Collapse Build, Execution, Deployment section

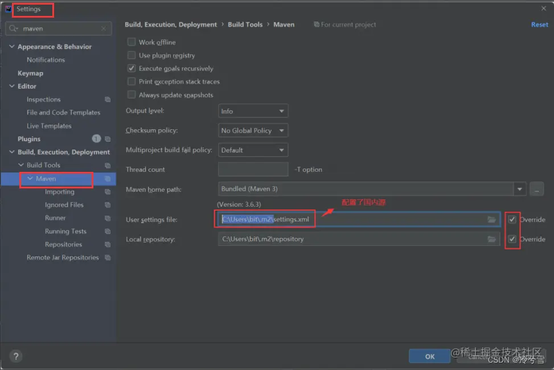[11, 152]
